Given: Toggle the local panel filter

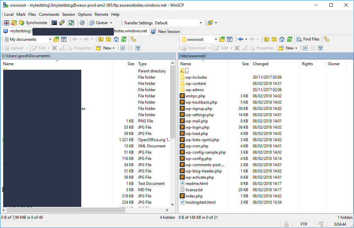Looking at the screenshot, I should (x=138, y=48).
